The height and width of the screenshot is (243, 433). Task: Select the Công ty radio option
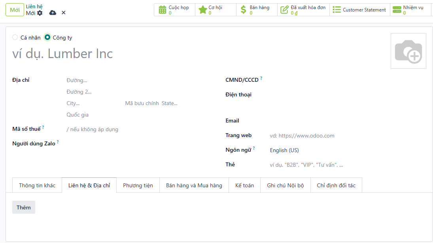[x=47, y=38]
